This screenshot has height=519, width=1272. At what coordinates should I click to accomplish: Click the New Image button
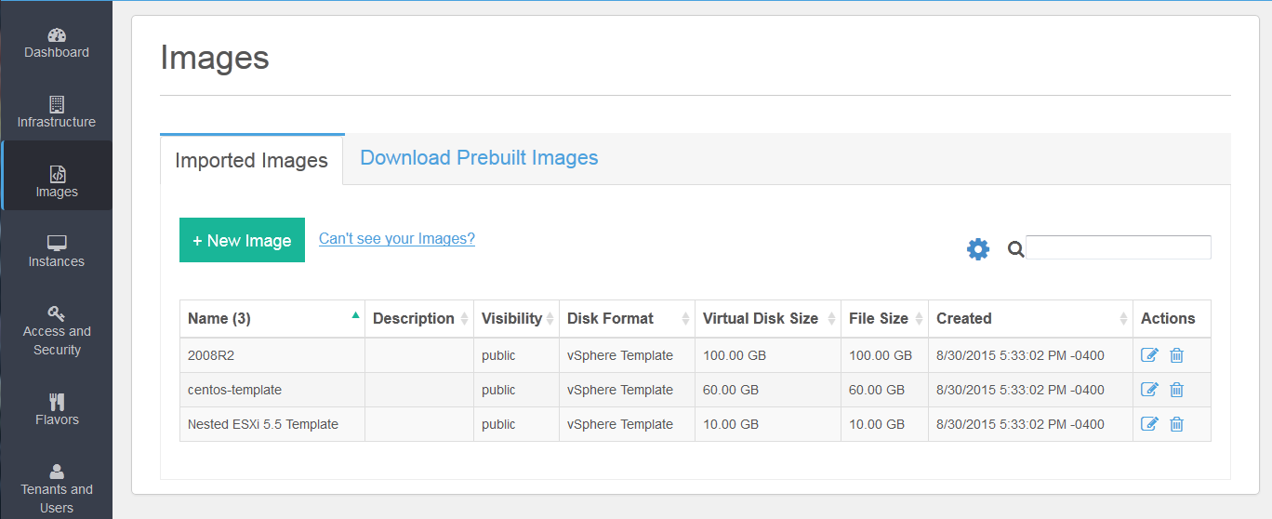(x=242, y=240)
